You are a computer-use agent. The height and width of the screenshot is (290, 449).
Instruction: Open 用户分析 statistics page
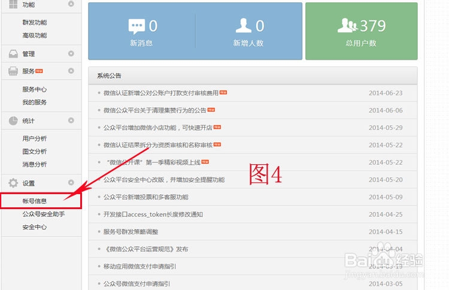[35, 138]
